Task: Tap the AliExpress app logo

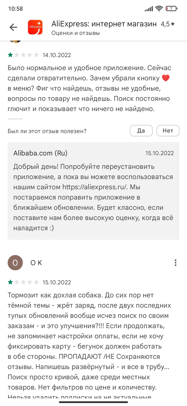Action: (35, 27)
